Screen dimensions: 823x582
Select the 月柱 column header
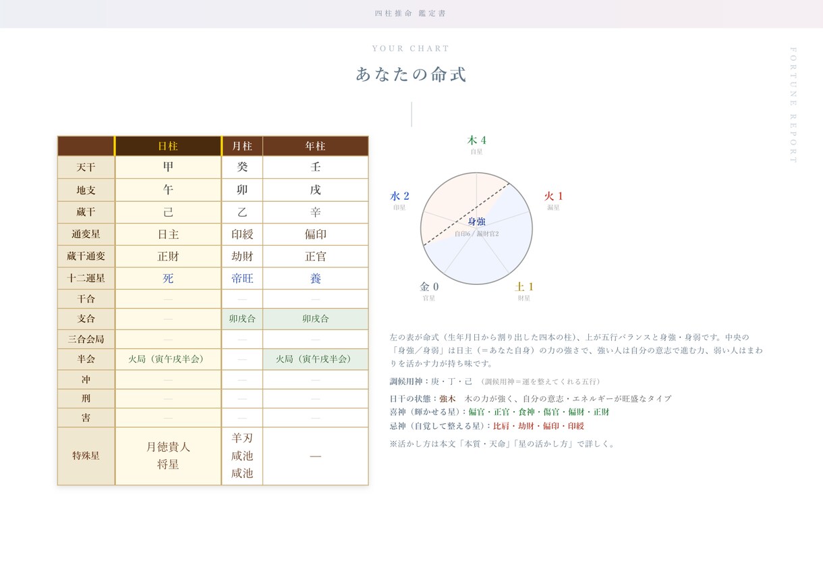pyautogui.click(x=242, y=146)
